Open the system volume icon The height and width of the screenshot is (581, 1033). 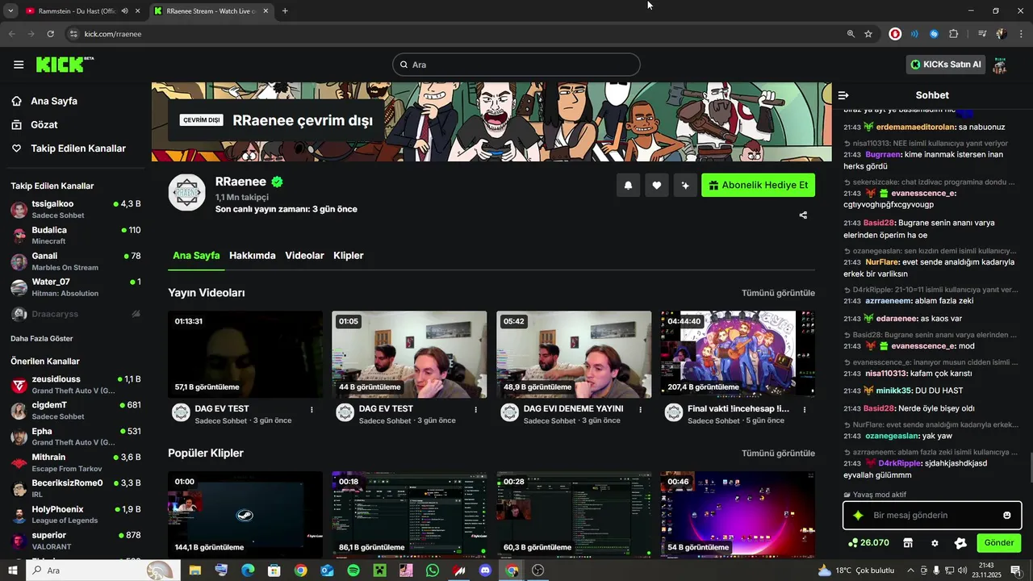(x=962, y=571)
